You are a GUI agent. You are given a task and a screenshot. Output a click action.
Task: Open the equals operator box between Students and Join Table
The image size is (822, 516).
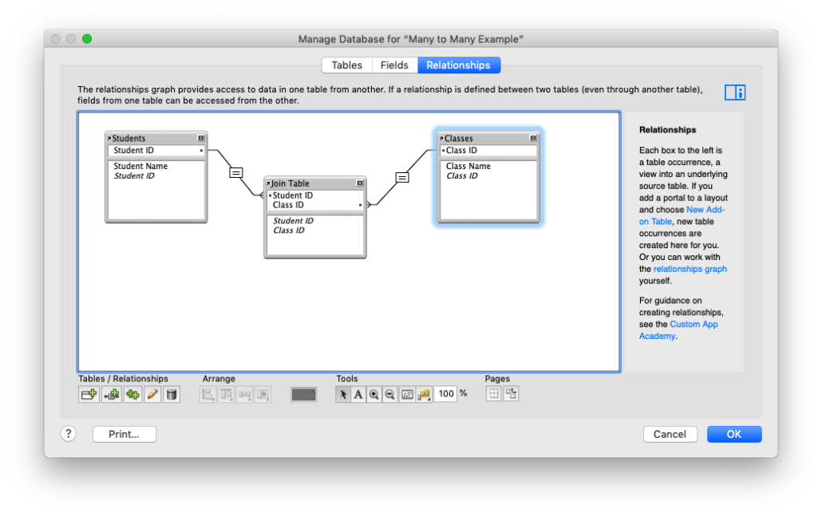click(235, 171)
